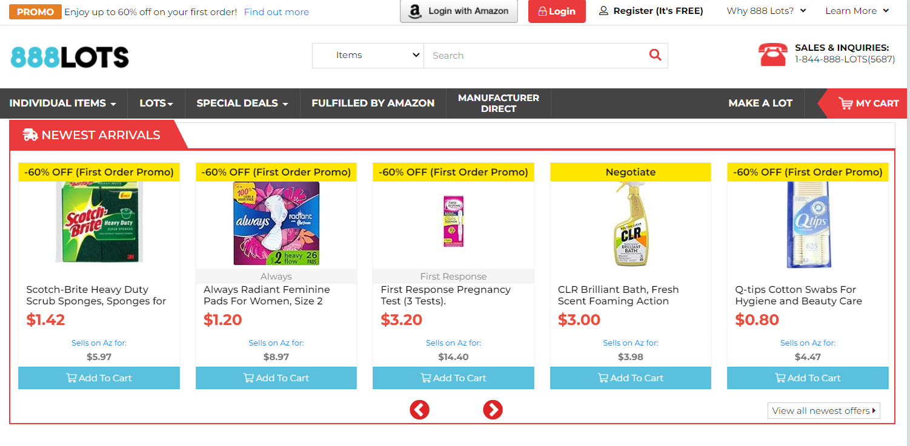
Task: Click the 888LOTS logo
Action: pos(70,57)
